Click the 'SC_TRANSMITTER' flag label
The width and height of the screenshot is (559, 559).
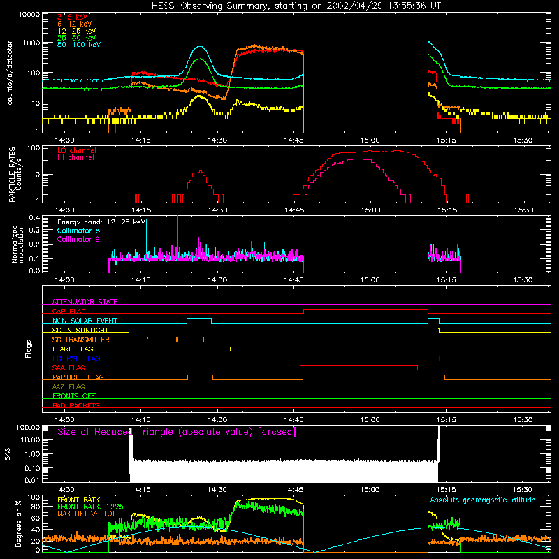click(x=81, y=340)
